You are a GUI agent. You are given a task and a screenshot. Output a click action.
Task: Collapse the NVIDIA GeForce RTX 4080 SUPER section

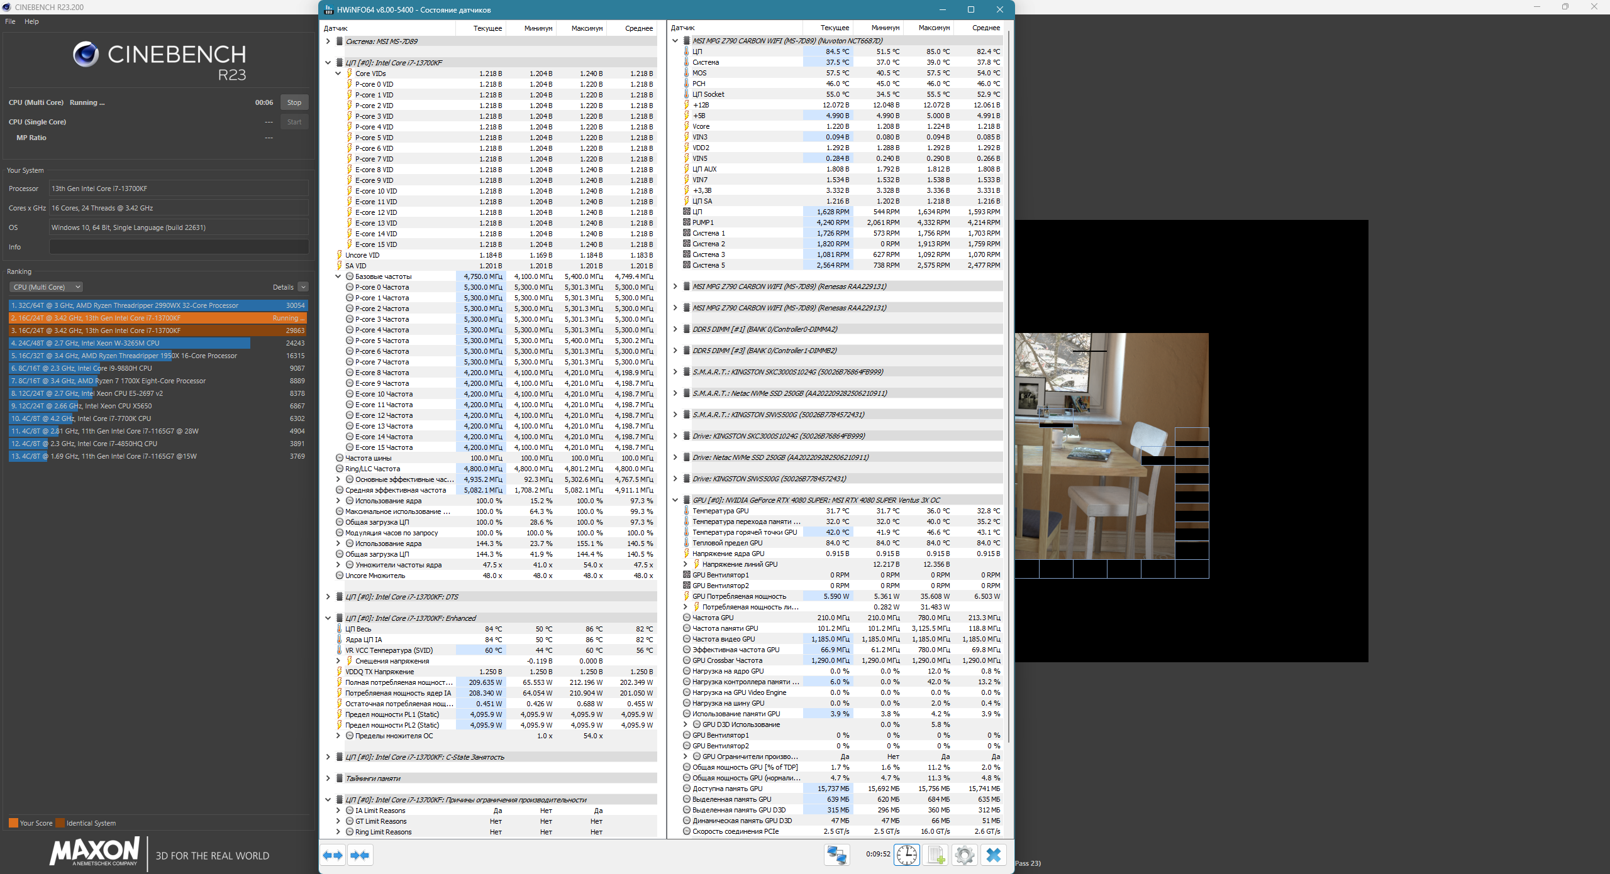pyautogui.click(x=675, y=500)
